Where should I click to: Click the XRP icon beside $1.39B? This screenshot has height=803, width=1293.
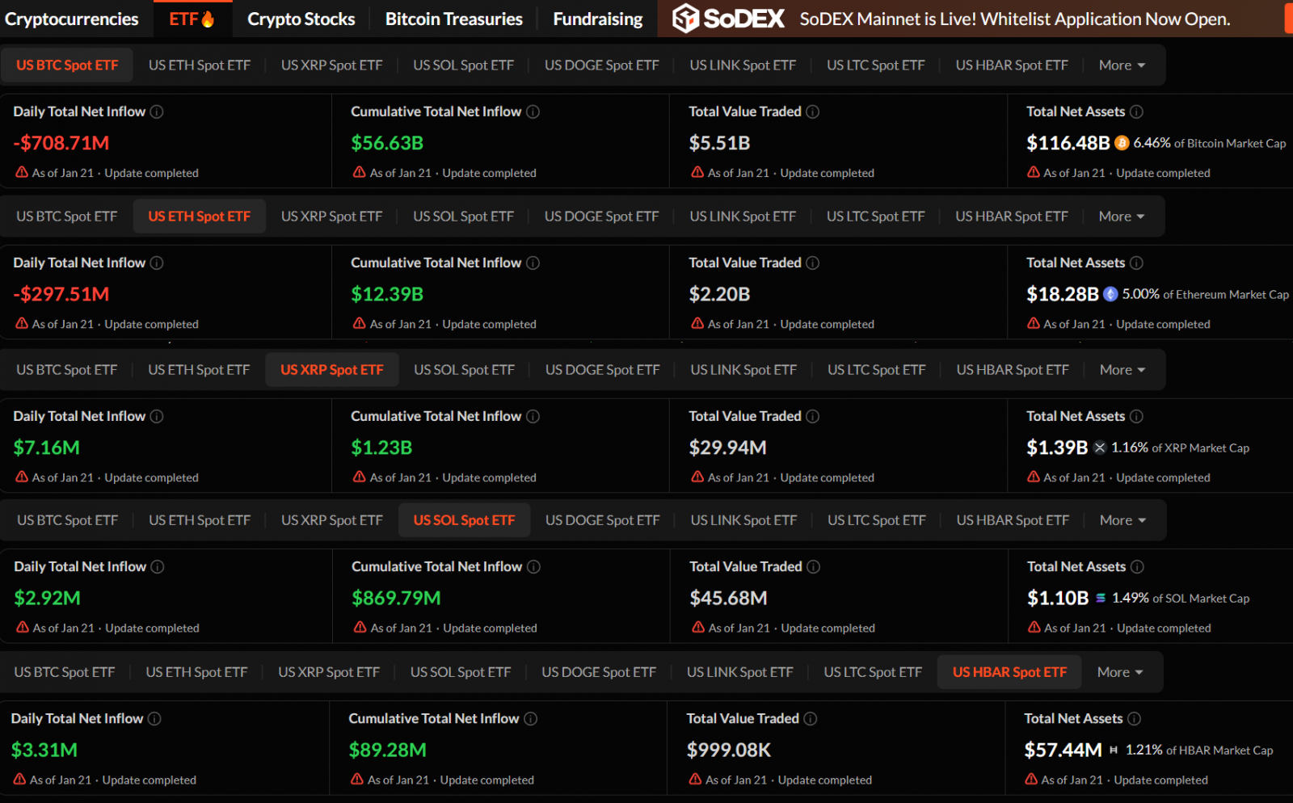coord(1100,447)
